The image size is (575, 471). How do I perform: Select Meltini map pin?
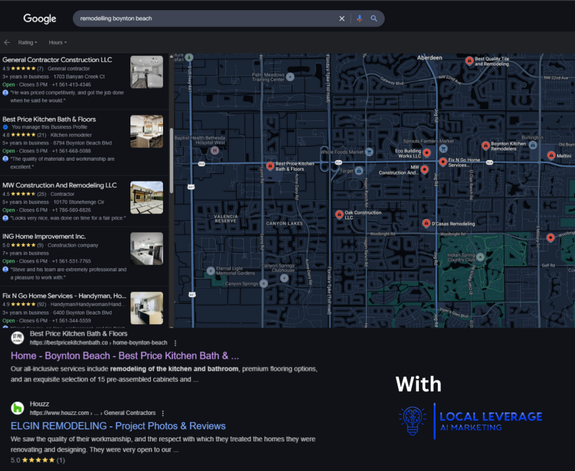(551, 156)
